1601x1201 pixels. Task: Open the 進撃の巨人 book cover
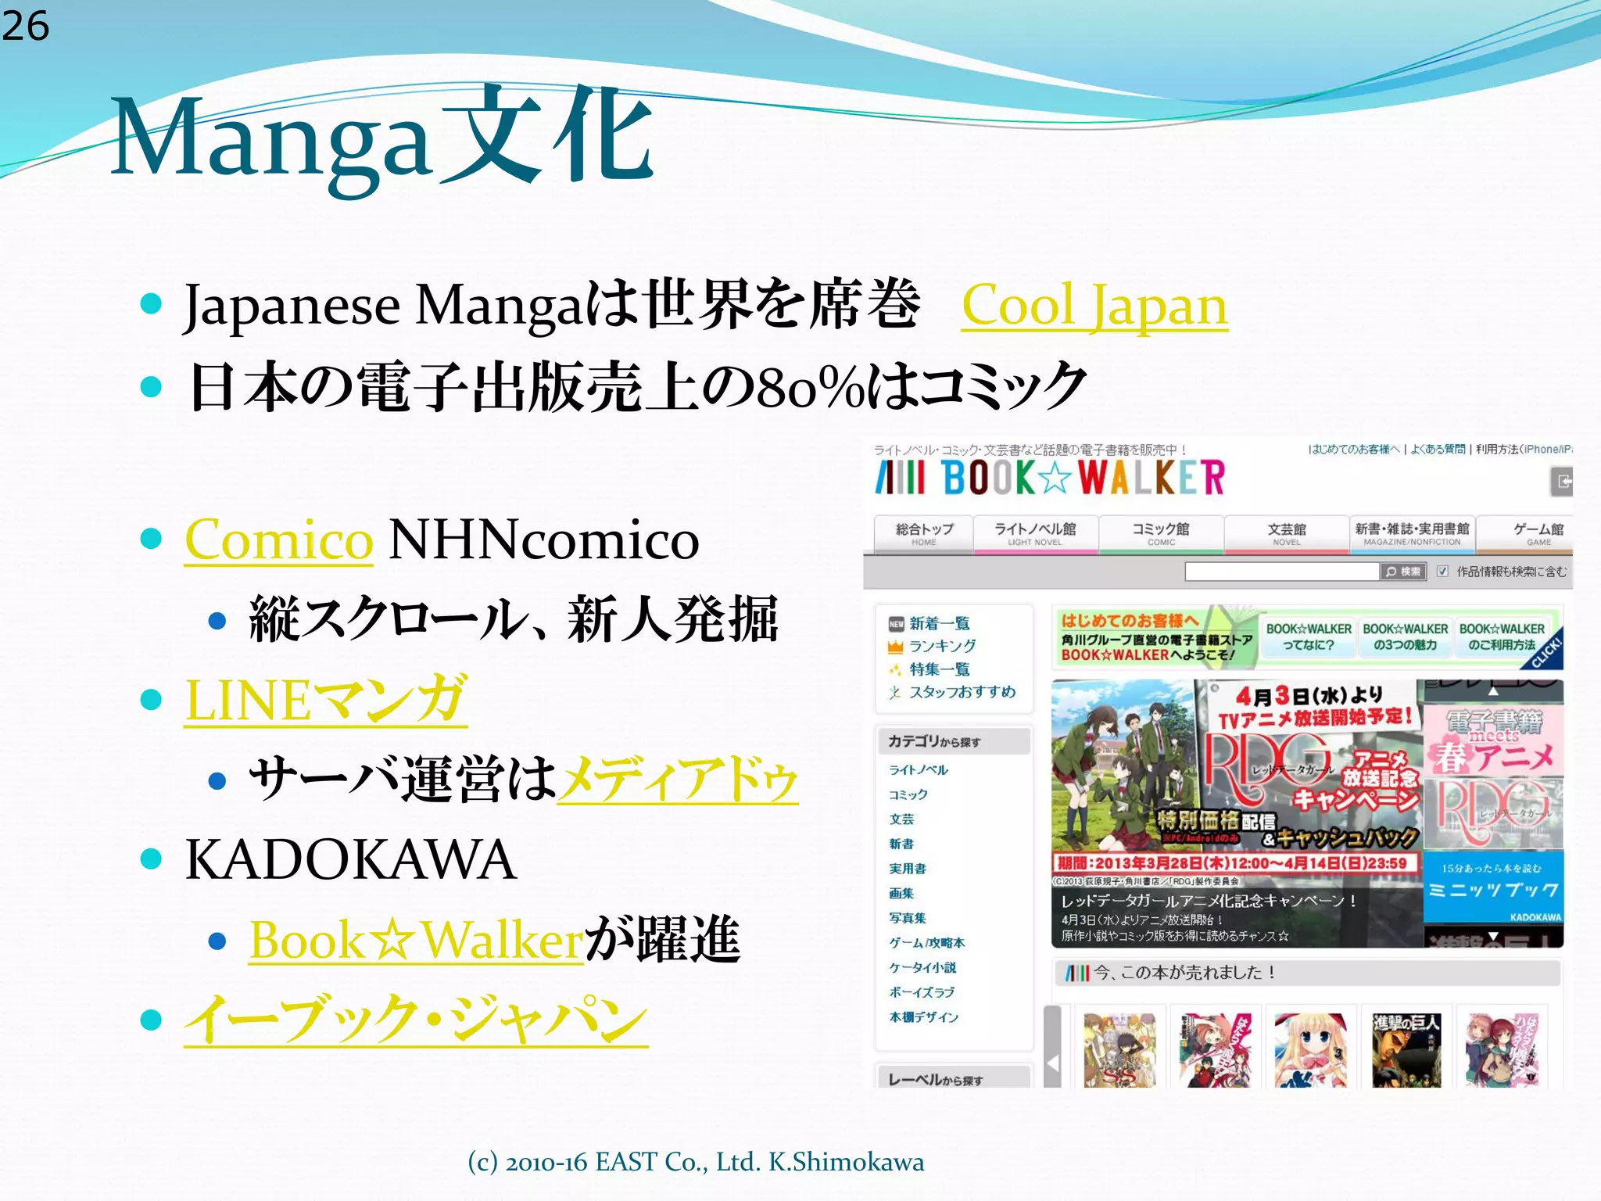pos(1406,1049)
